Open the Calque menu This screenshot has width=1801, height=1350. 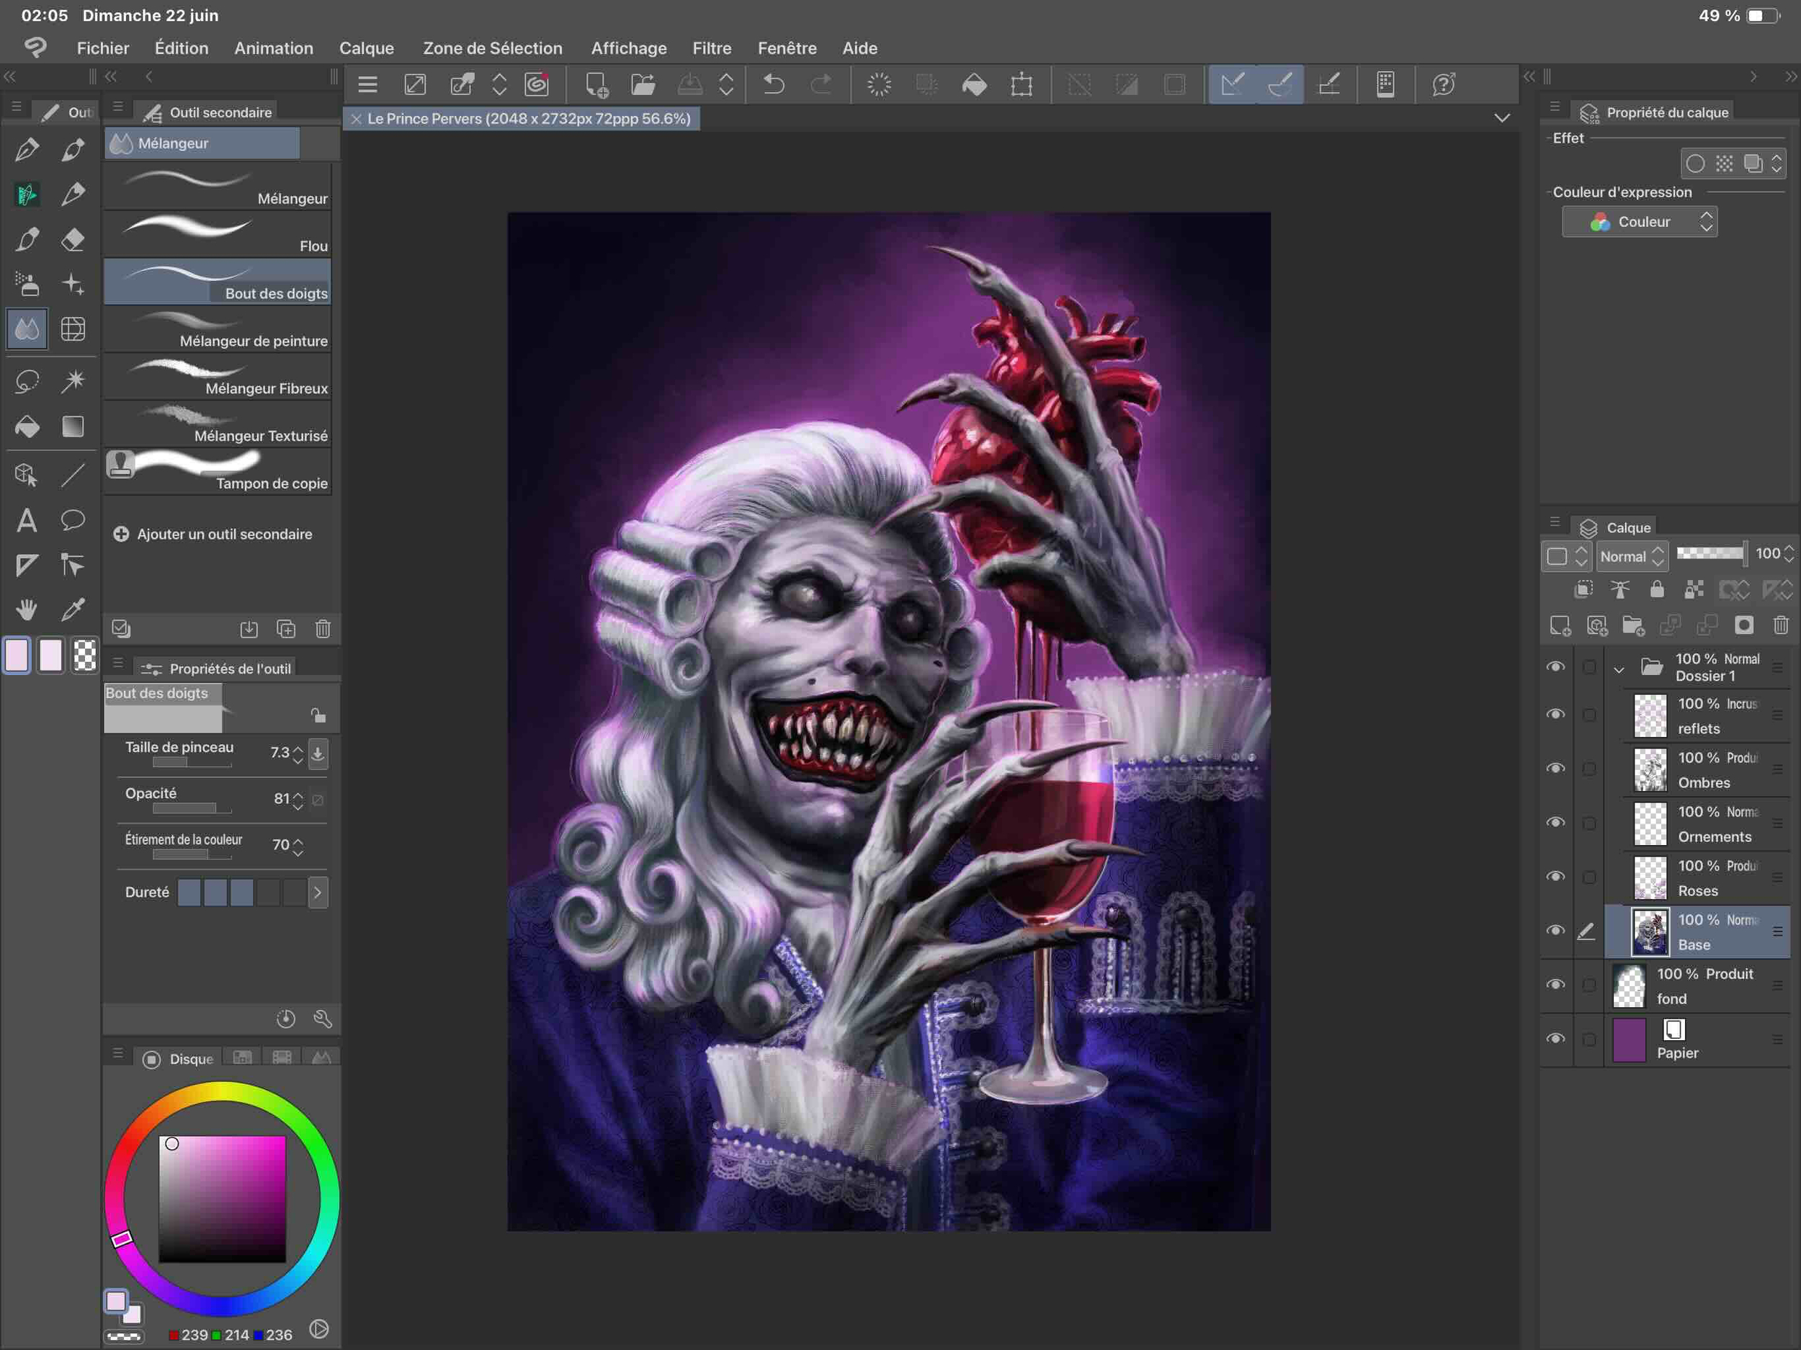pos(367,48)
